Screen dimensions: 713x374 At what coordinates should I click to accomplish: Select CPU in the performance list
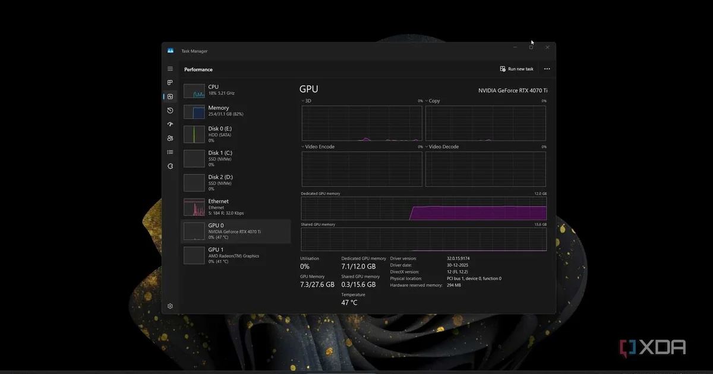(236, 90)
